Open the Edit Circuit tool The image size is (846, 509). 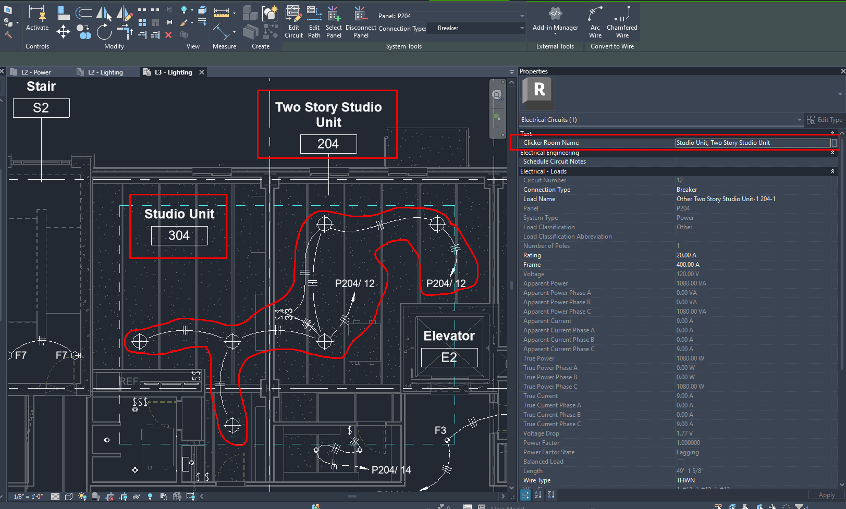293,22
